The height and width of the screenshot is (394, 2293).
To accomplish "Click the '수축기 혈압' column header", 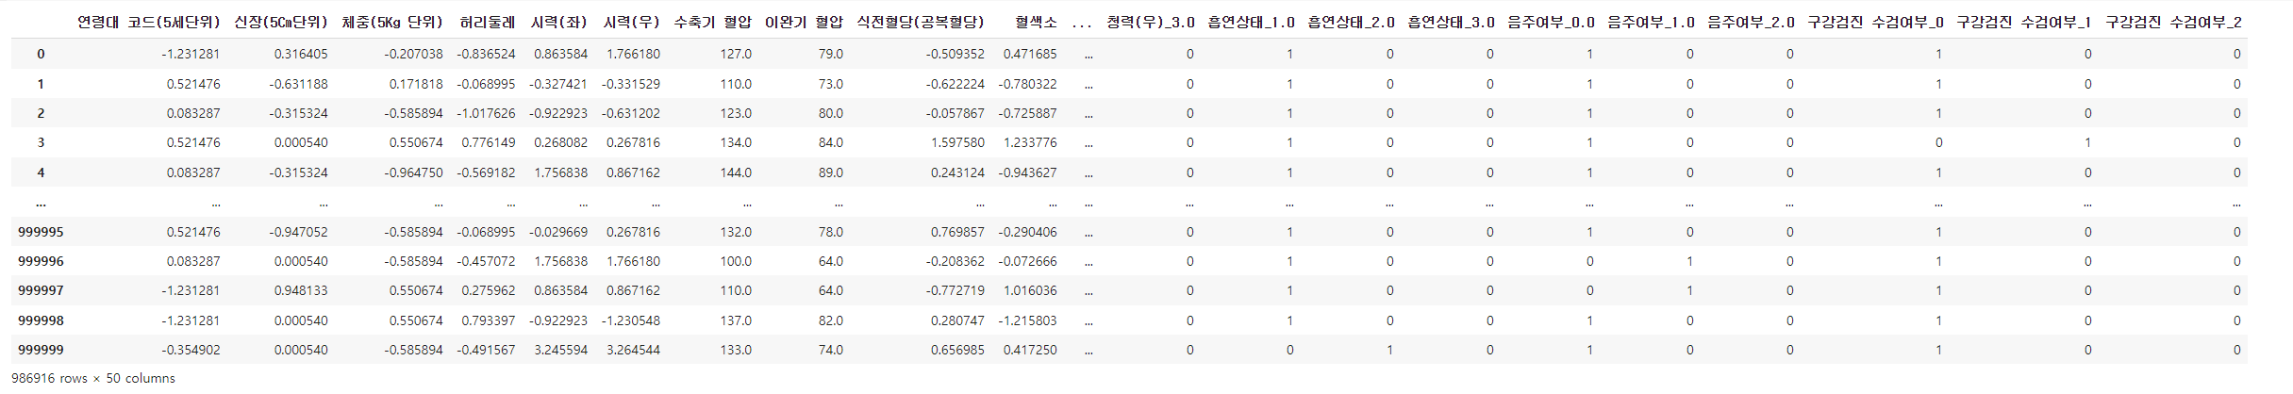I will [x=713, y=23].
